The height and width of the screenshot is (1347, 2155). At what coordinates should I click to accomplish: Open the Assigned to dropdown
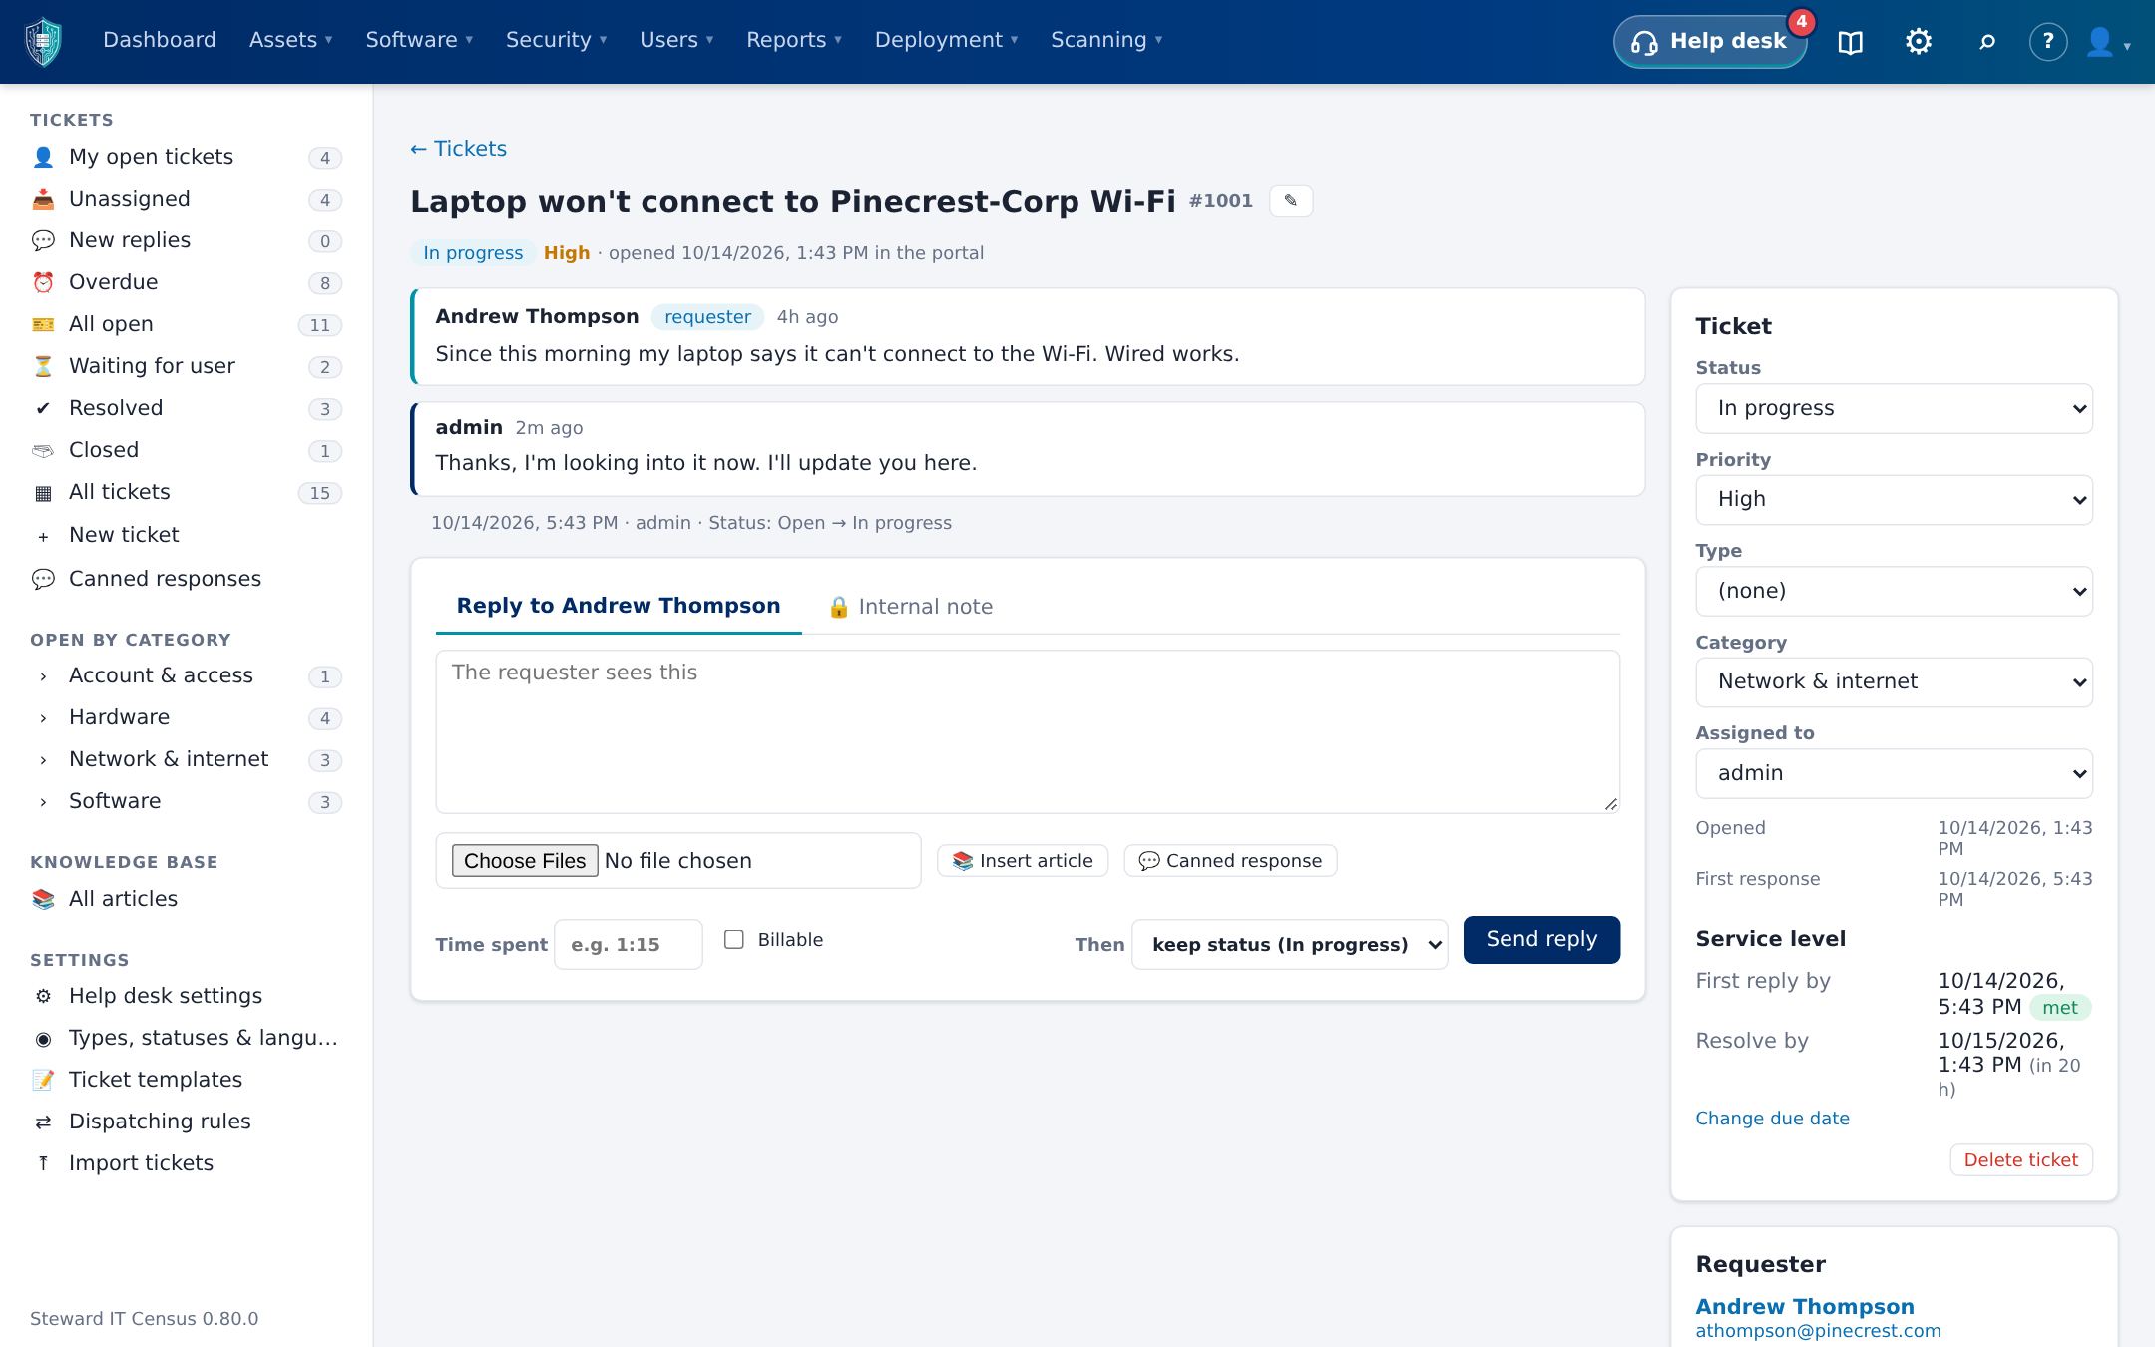[1894, 773]
